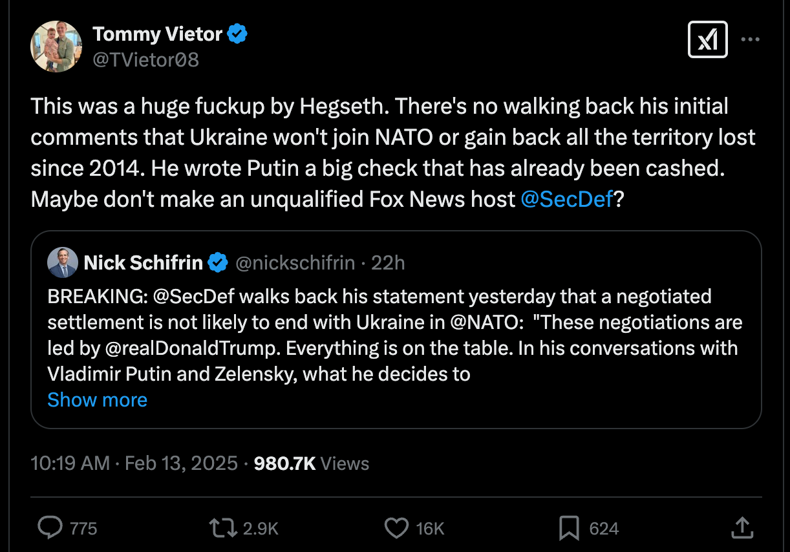Open the Grok xAI icon
This screenshot has height=552, width=790.
[708, 40]
